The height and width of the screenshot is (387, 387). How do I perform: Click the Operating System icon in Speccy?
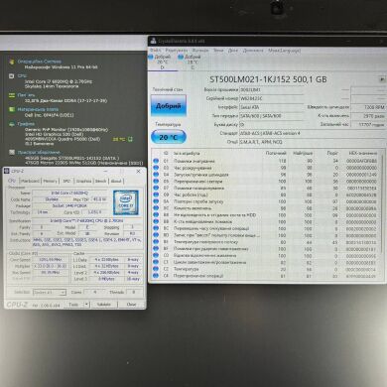tap(12, 62)
